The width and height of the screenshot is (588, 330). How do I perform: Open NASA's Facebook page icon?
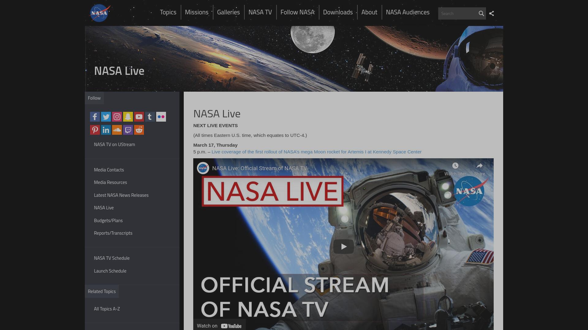click(95, 117)
